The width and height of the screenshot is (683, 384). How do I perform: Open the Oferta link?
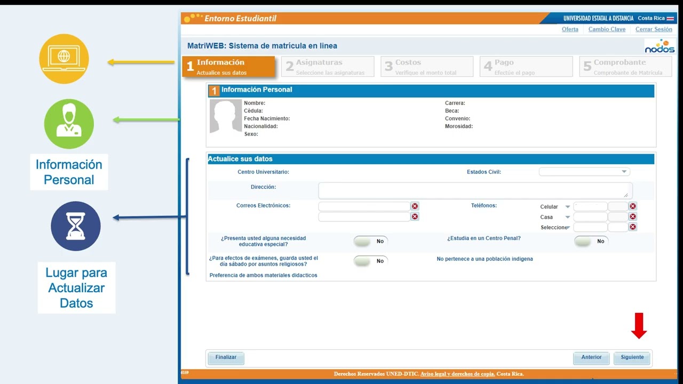pyautogui.click(x=570, y=29)
